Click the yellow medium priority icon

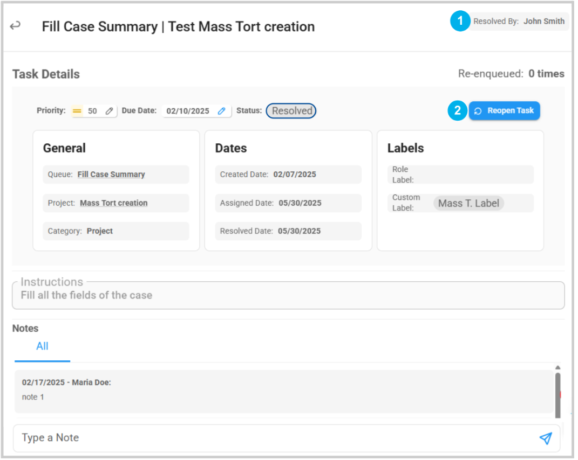pos(77,111)
